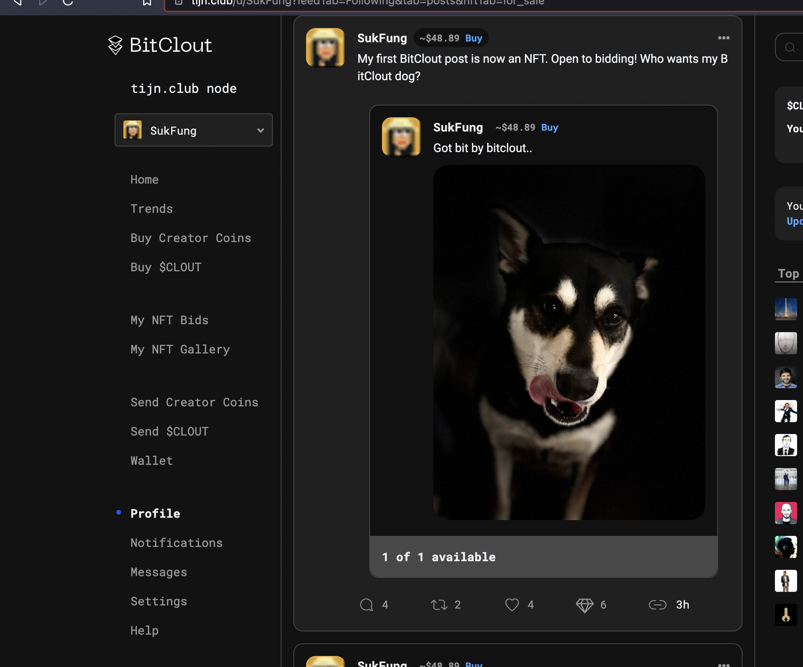
Task: Open the Wallet page
Action: (x=151, y=460)
